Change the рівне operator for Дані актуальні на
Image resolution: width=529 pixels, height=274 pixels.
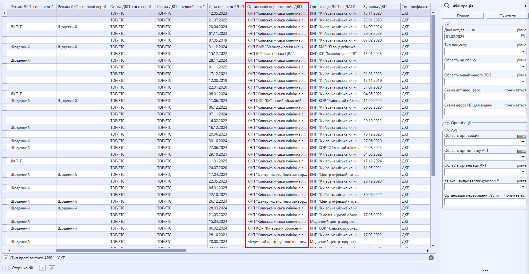coord(521,30)
